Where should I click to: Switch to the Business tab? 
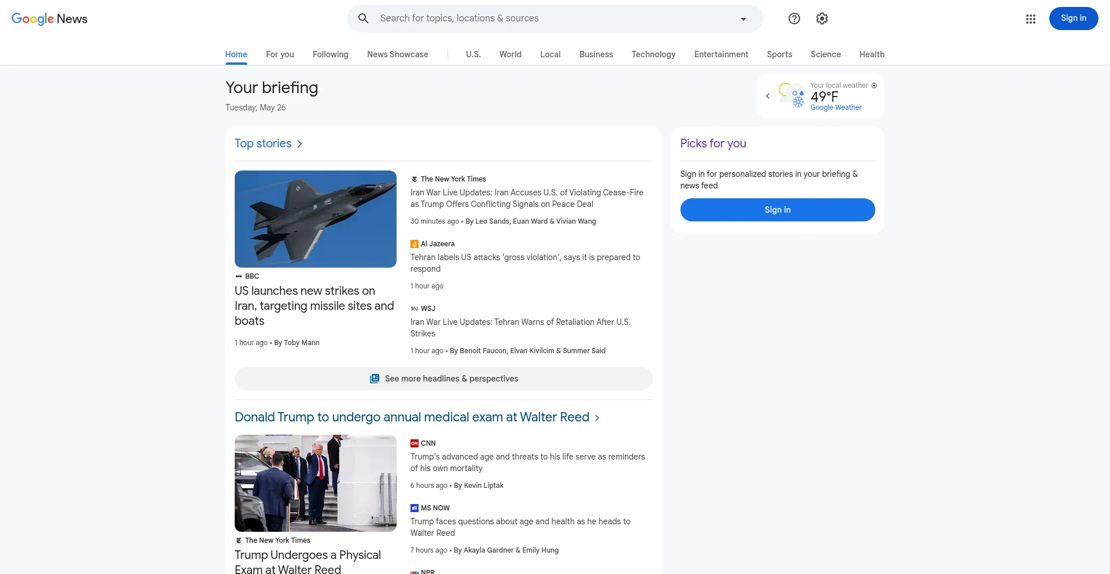point(596,54)
